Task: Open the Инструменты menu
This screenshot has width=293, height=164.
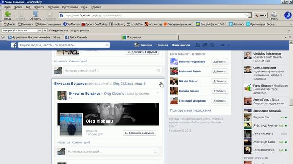Action: (x=70, y=7)
